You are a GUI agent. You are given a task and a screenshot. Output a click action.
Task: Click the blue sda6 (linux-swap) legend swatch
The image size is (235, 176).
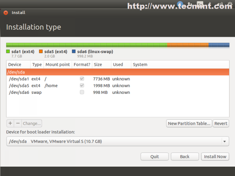(x=74, y=52)
